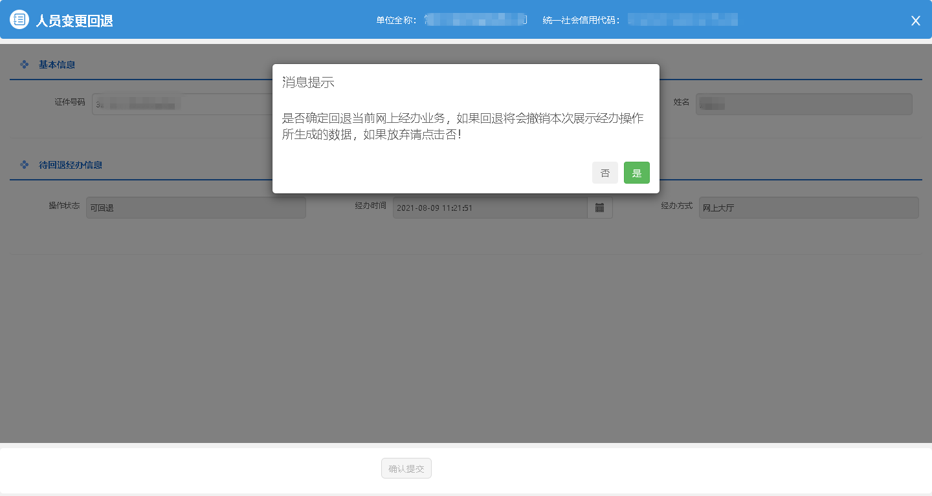Click the 单位全称 value in the header

pyautogui.click(x=476, y=20)
